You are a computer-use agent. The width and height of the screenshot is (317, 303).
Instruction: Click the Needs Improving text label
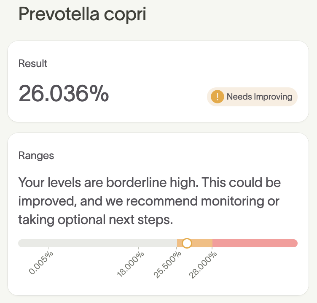point(259,97)
